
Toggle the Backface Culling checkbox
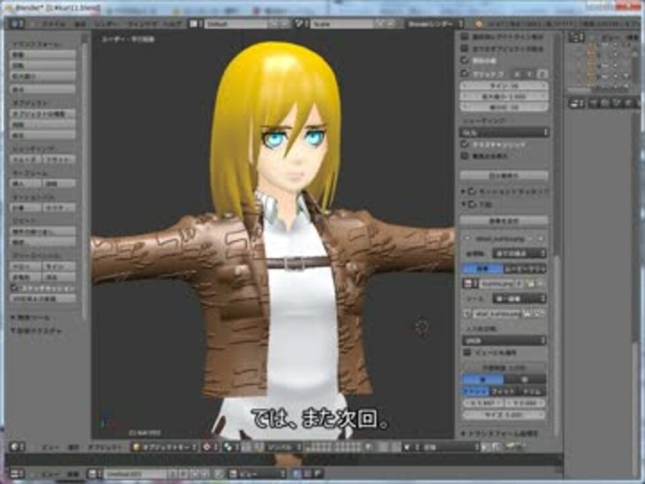point(465,156)
